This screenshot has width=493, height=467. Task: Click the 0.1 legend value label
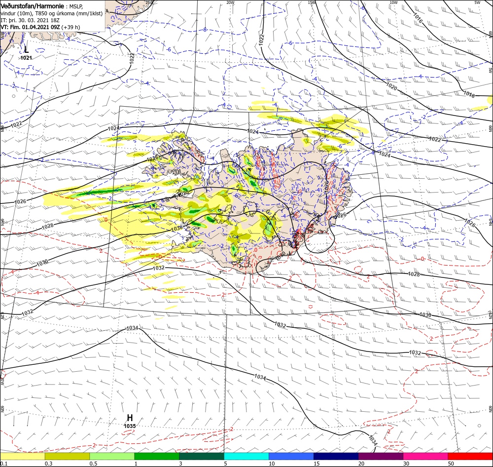pyautogui.click(x=4, y=464)
